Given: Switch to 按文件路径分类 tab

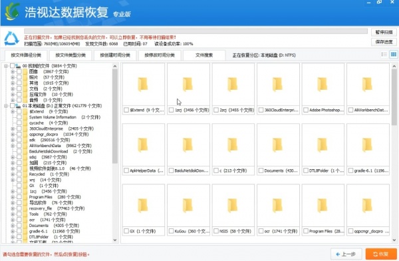Looking at the screenshot, I should pos(26,55).
